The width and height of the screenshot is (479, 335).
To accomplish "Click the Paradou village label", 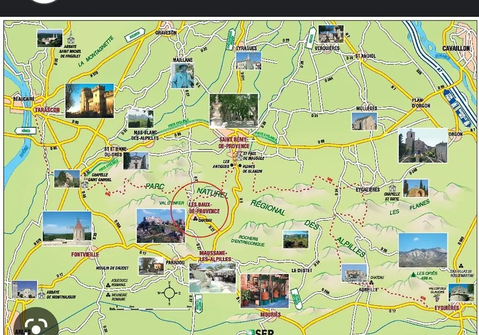I will [x=175, y=263].
